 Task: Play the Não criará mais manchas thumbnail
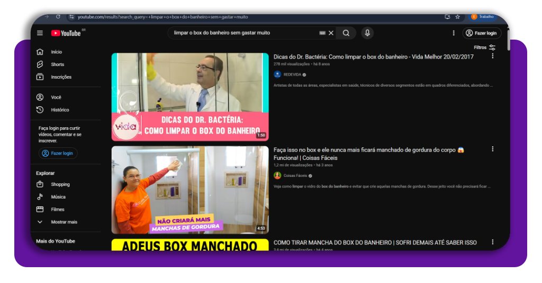coord(190,190)
